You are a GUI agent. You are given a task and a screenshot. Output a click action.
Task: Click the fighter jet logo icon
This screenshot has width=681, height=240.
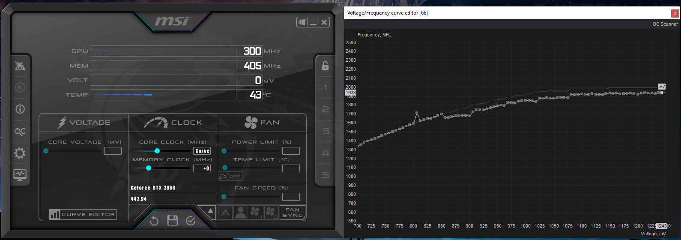[x=20, y=66]
